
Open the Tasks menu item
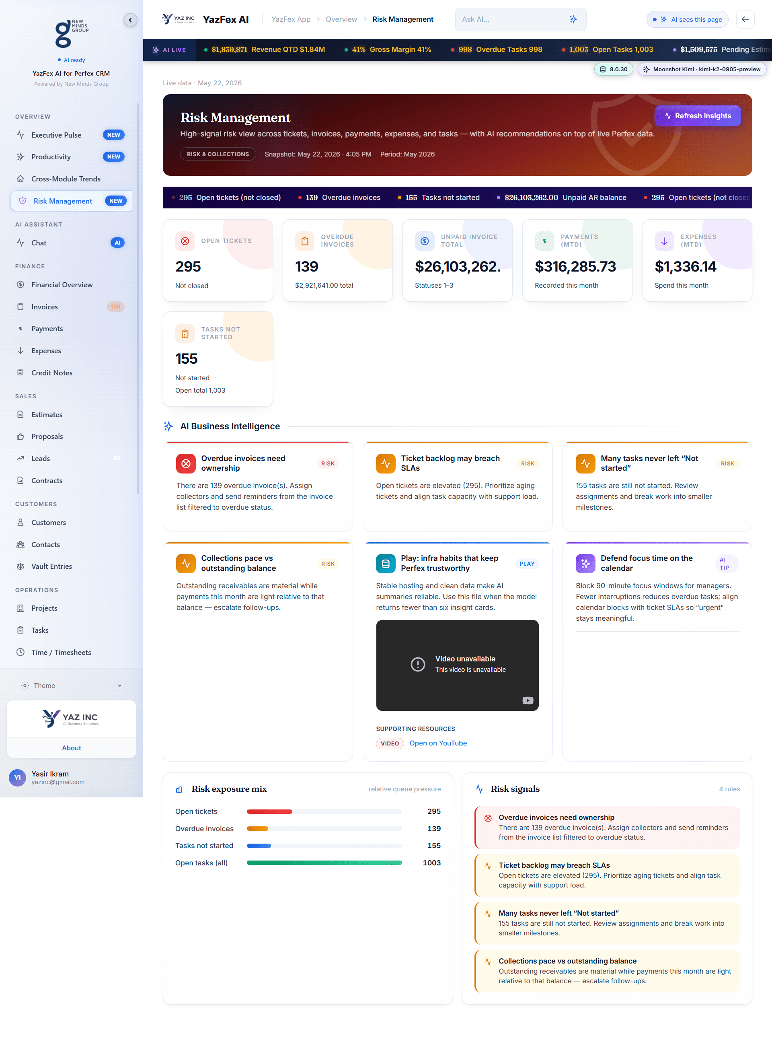pos(72,630)
